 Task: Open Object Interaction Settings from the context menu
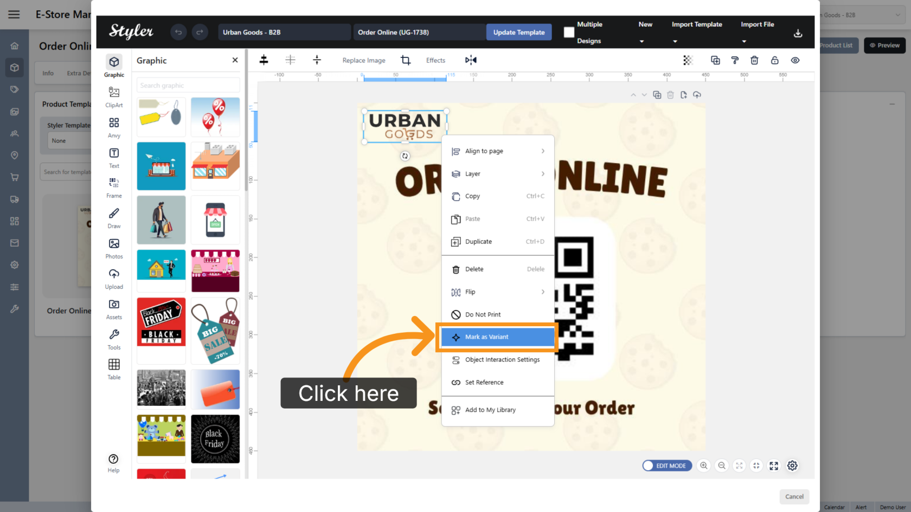498,360
